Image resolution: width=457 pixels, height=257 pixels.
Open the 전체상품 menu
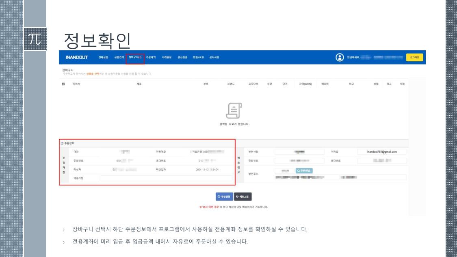pyautogui.click(x=103, y=57)
